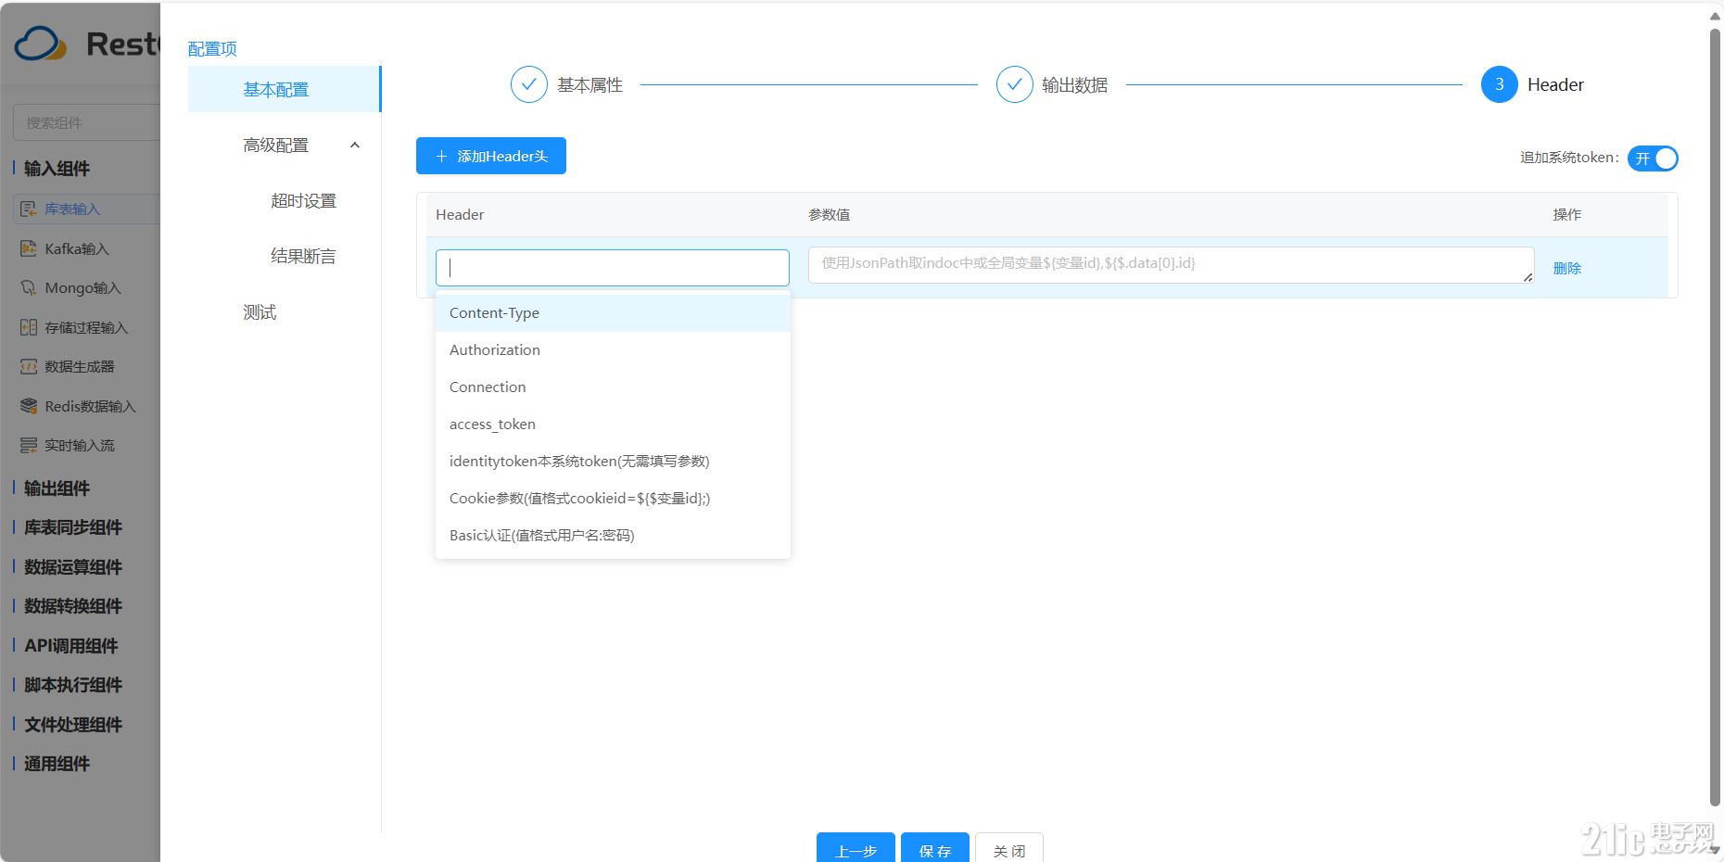Click the Redis数据输入 icon

[29, 406]
